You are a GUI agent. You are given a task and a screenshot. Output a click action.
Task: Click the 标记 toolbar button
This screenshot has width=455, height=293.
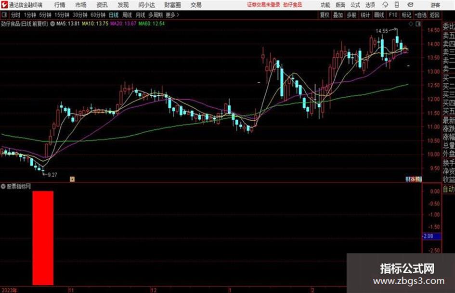point(406,15)
